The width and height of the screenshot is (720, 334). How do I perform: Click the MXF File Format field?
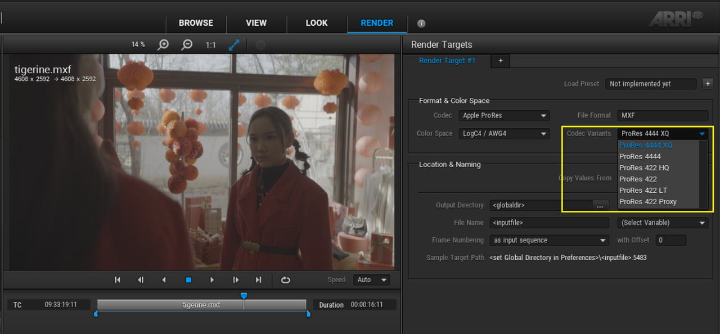point(662,115)
